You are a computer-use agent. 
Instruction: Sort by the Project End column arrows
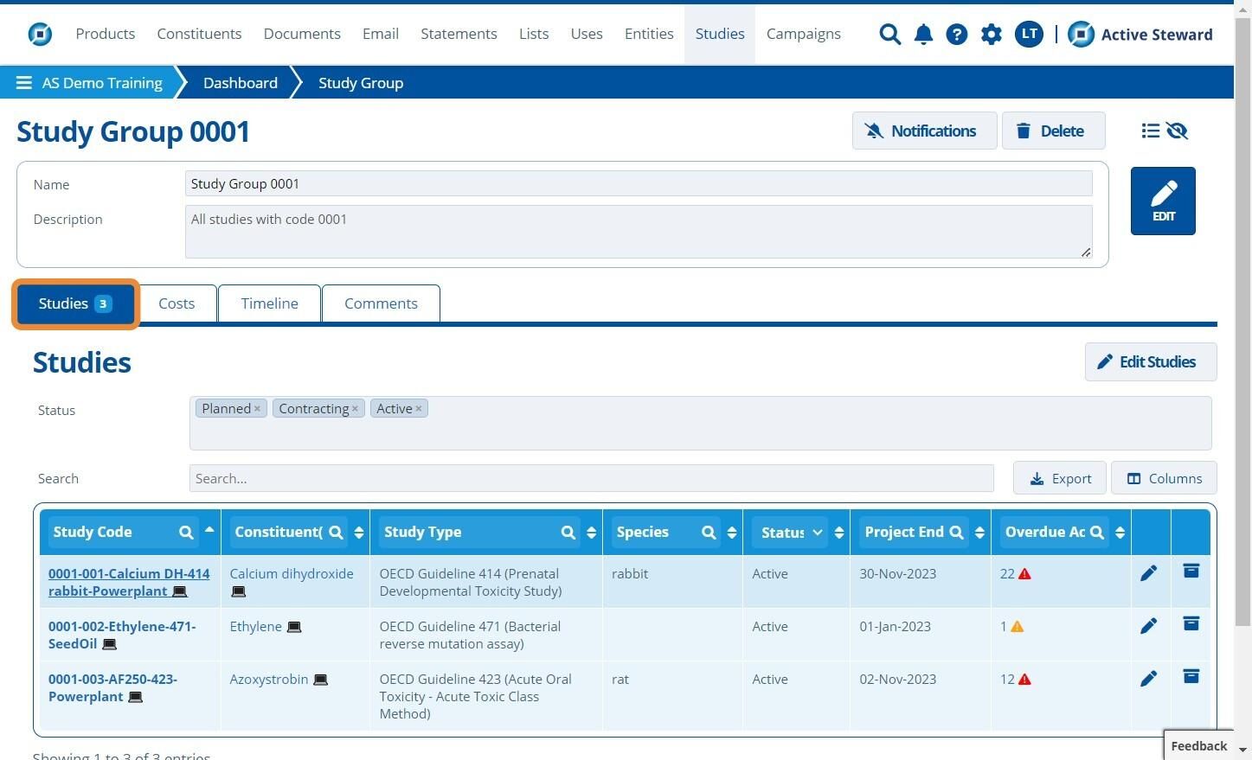click(979, 533)
